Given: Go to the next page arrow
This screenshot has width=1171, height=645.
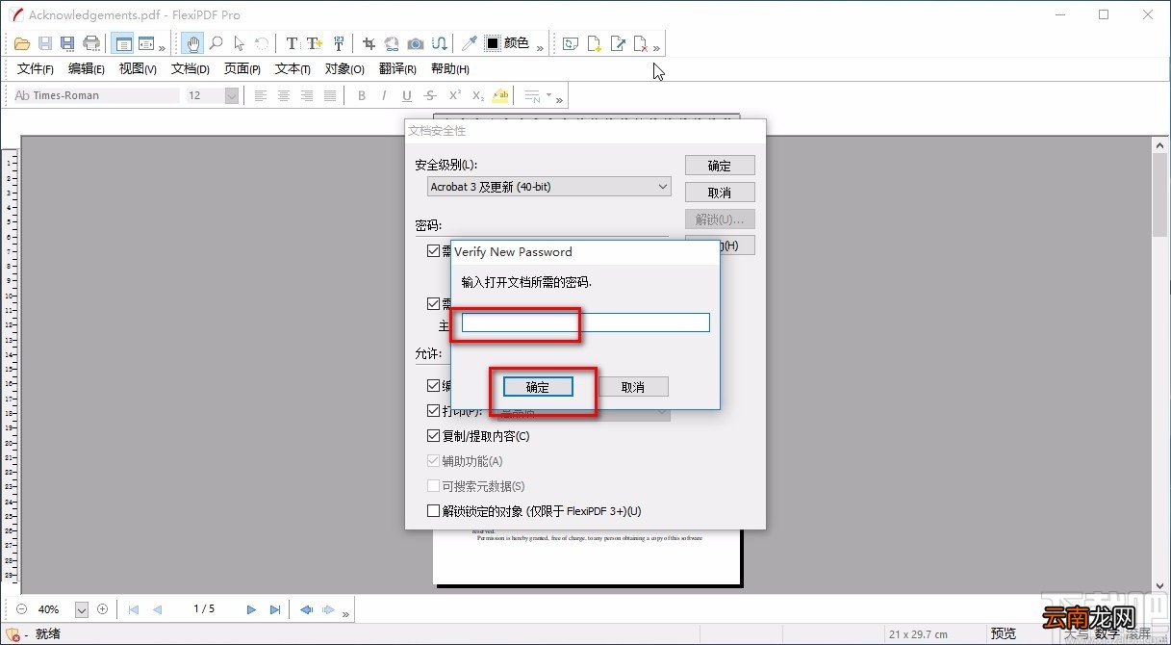Looking at the screenshot, I should point(251,609).
